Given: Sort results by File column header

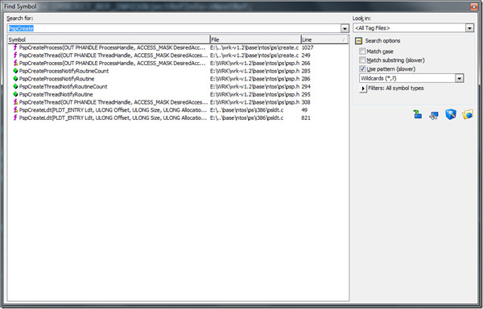Looking at the screenshot, I should 255,39.
